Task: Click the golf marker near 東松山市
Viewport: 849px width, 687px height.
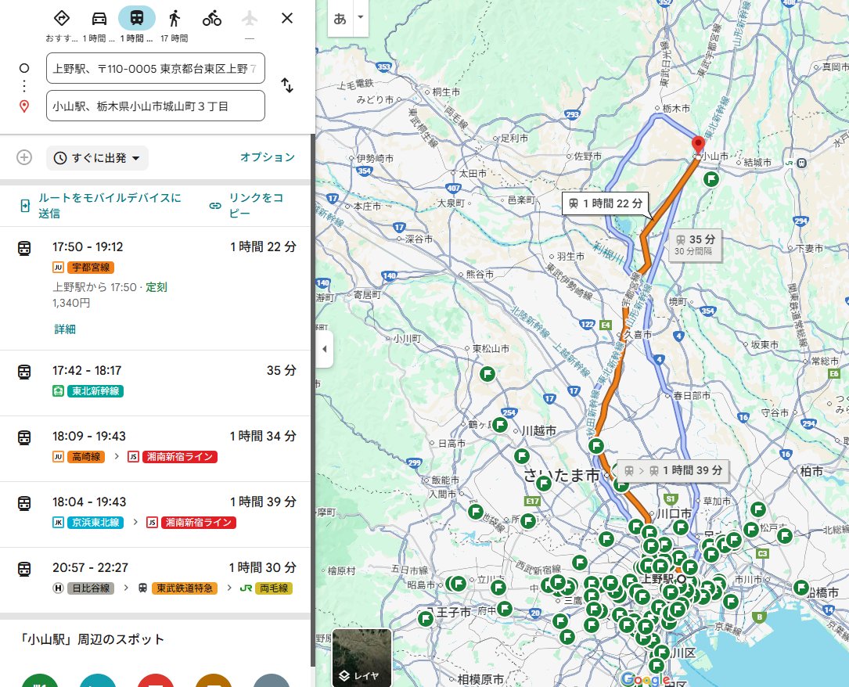Action: [487, 373]
